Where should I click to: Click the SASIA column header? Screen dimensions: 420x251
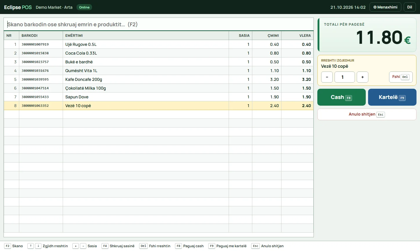pyautogui.click(x=241, y=36)
